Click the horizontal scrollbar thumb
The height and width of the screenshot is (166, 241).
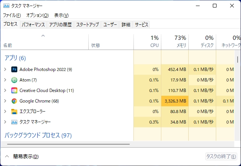click(x=68, y=144)
